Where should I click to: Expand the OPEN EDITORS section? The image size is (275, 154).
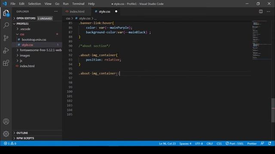pos(26,18)
